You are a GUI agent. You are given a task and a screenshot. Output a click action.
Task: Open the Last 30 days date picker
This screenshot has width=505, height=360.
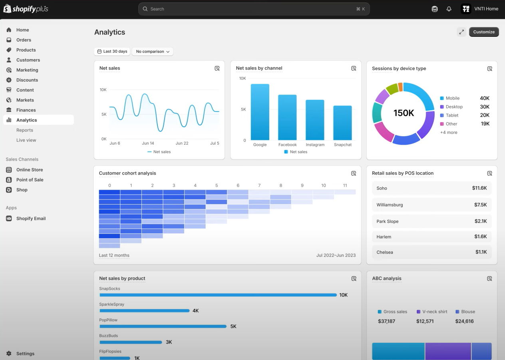point(112,52)
